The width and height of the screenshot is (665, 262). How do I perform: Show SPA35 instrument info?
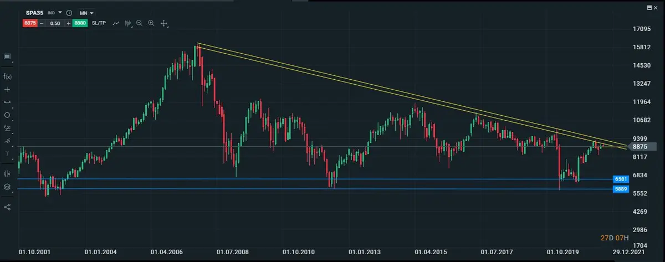(69, 13)
